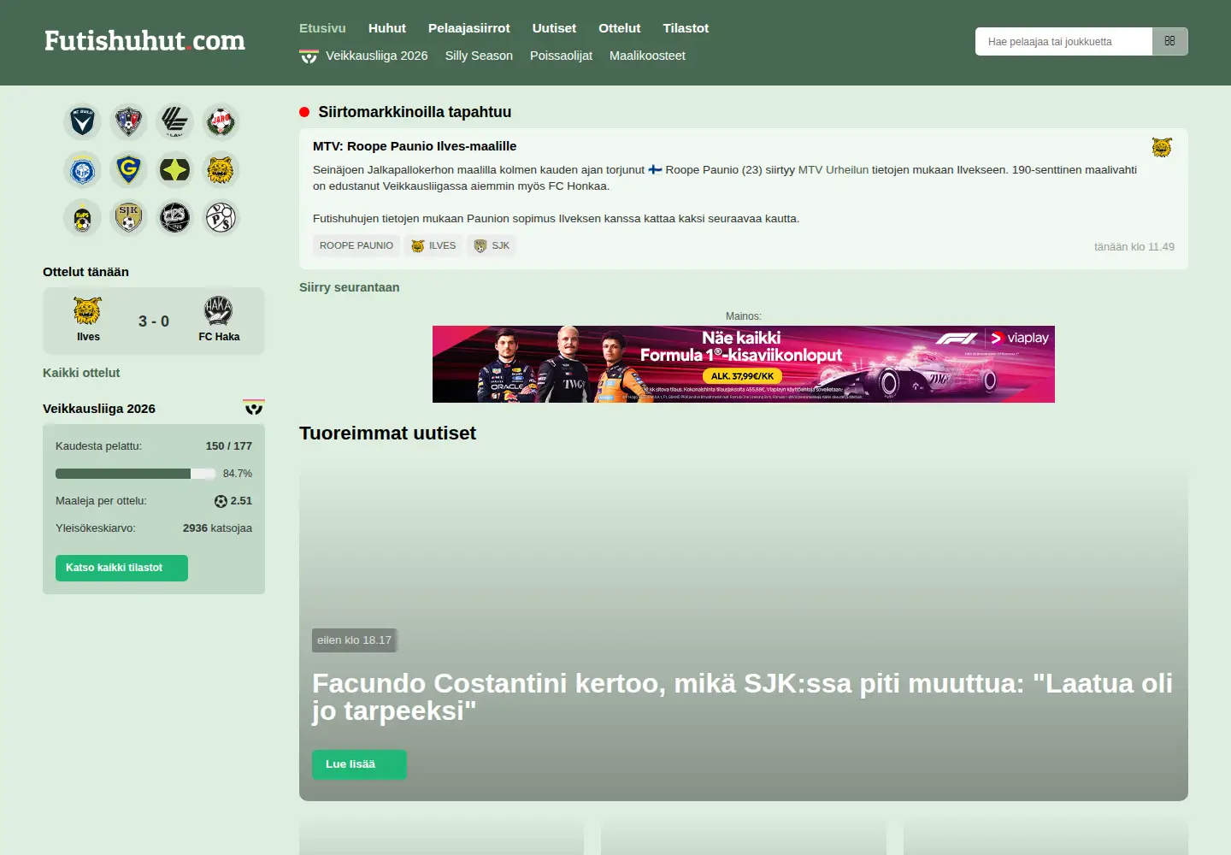Open the Uutiset navigation item

click(554, 28)
